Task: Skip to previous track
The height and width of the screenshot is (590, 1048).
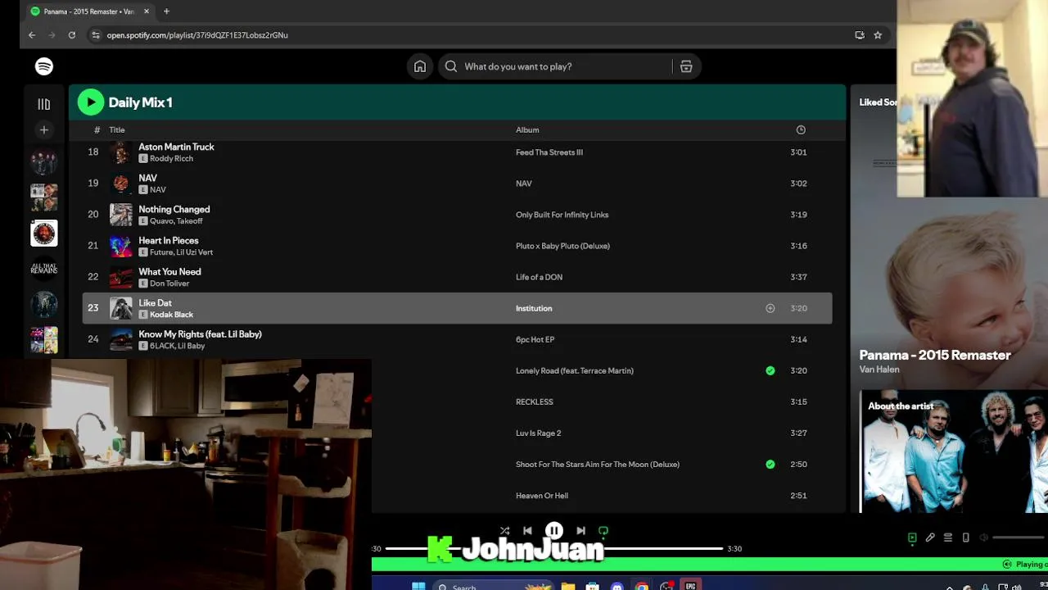Action: coord(527,531)
